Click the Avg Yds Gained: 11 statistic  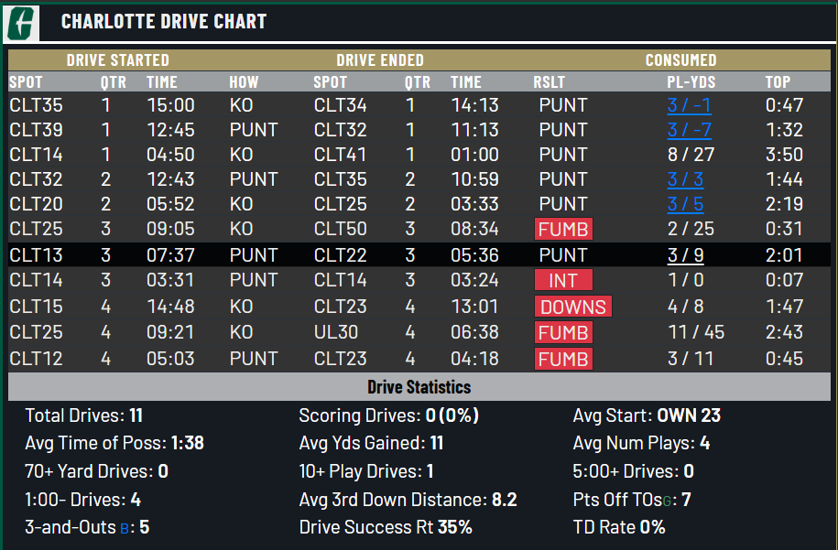click(x=372, y=443)
